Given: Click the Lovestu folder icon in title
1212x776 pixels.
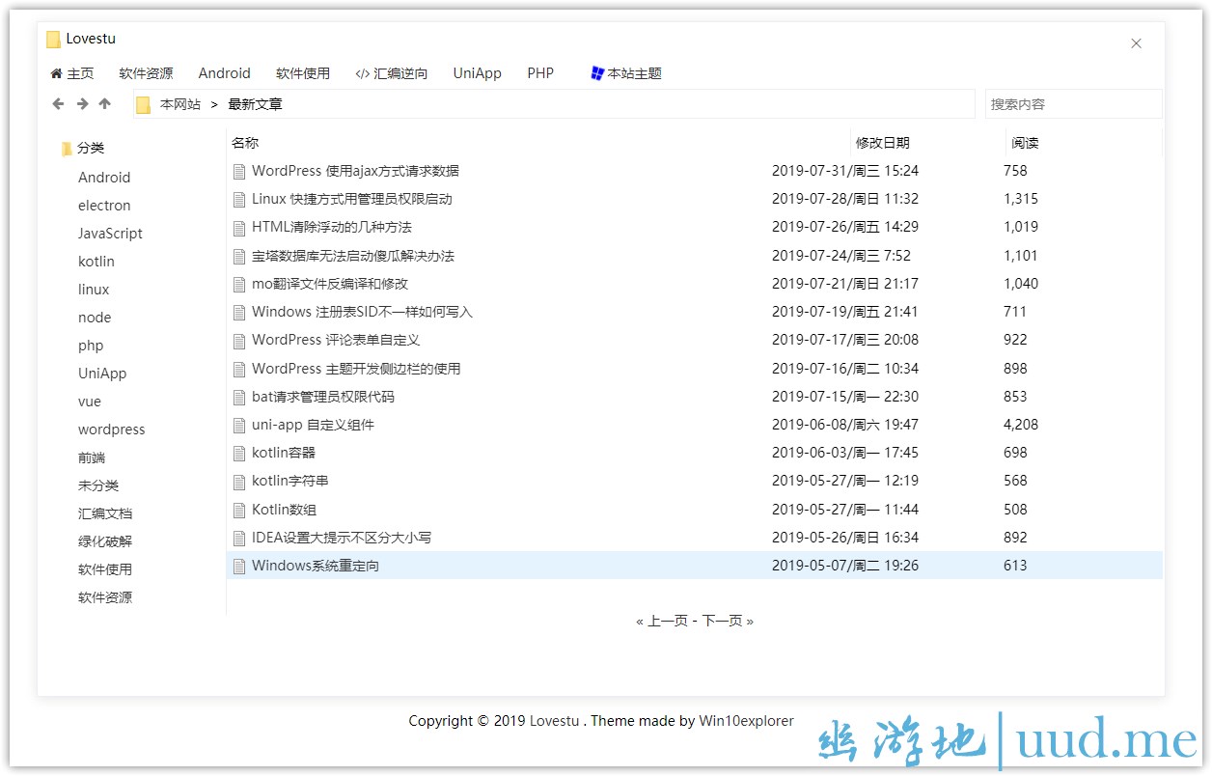Looking at the screenshot, I should (x=54, y=40).
